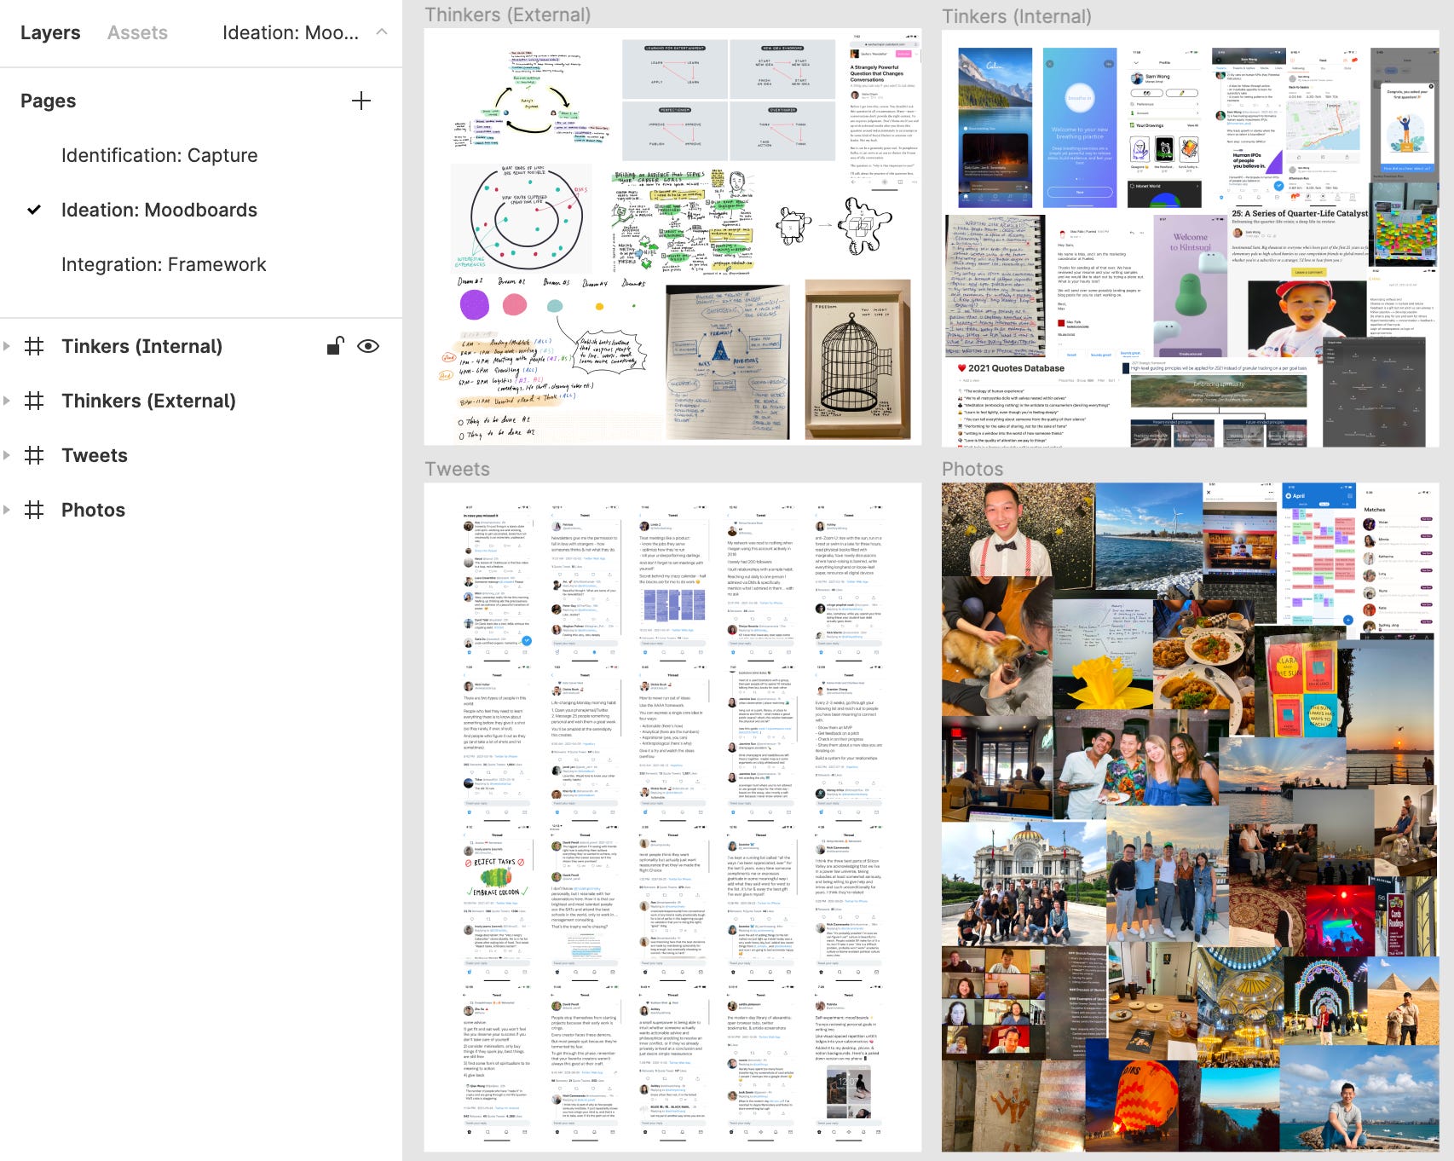The image size is (1454, 1161).
Task: Select the pyramids photo in Photos frame
Action: pos(1403,999)
